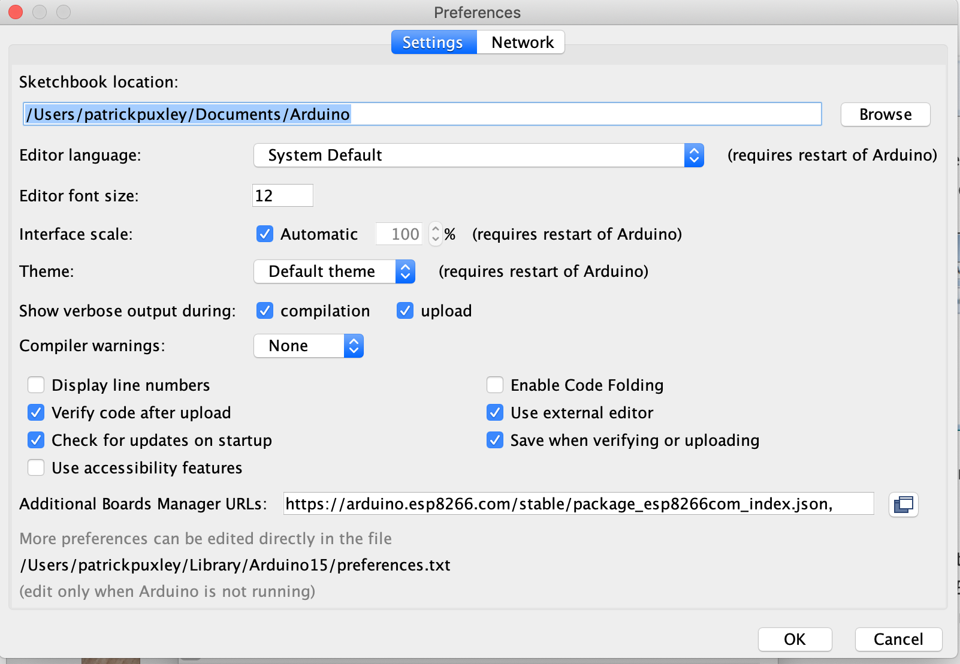
Task: Open the Editor language dropdown
Action: tap(478, 155)
